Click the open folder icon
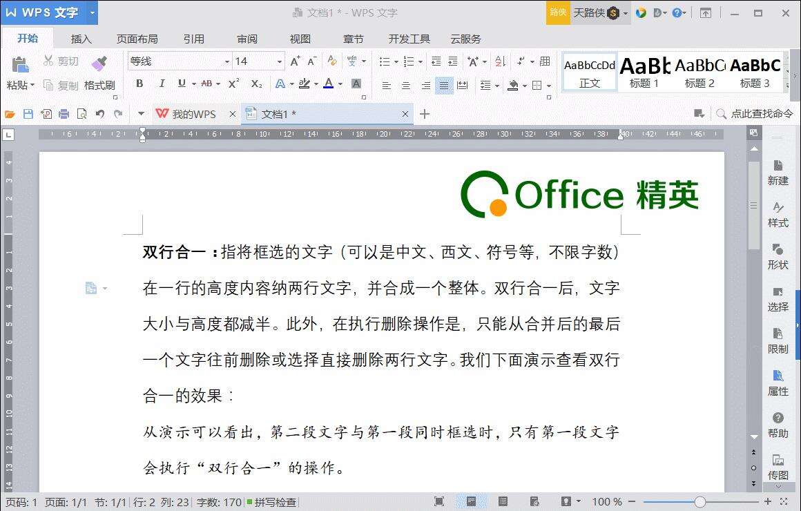The height and width of the screenshot is (511, 801). click(10, 114)
